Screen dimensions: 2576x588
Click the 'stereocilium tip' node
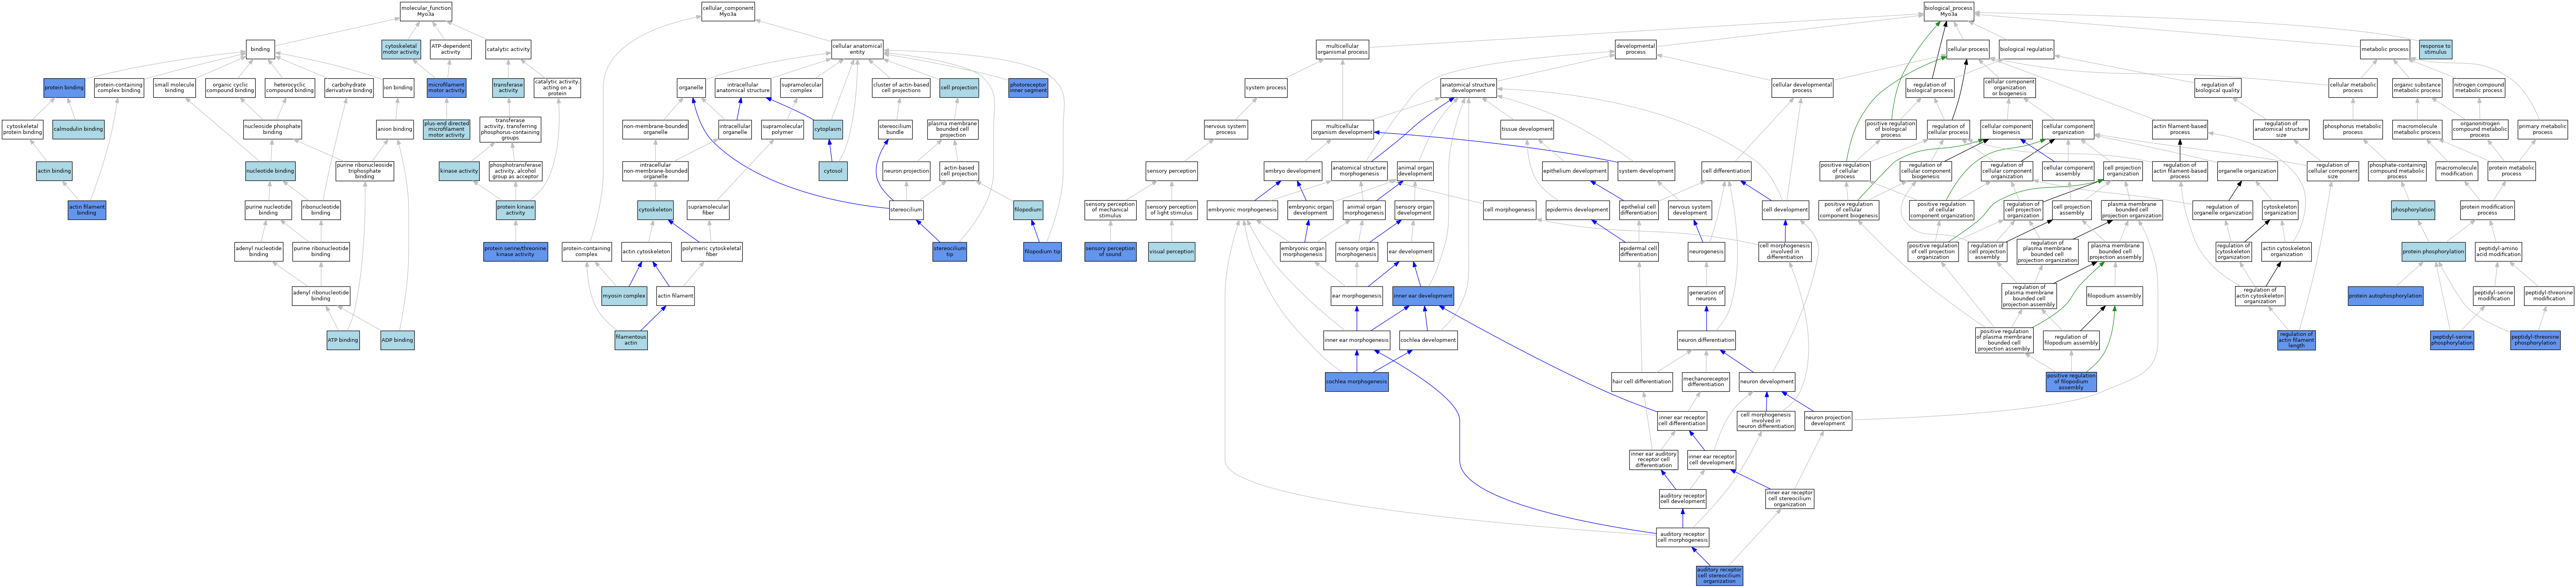[x=949, y=252]
